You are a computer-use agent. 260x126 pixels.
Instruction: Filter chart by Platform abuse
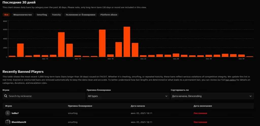coord(109,15)
